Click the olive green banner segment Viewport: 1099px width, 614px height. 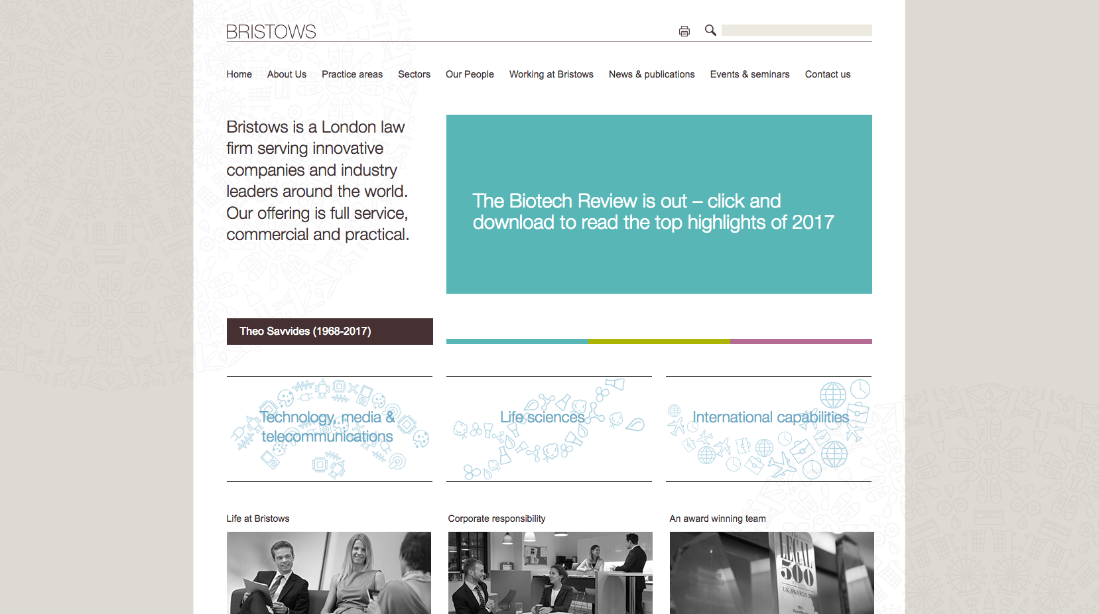pyautogui.click(x=659, y=341)
